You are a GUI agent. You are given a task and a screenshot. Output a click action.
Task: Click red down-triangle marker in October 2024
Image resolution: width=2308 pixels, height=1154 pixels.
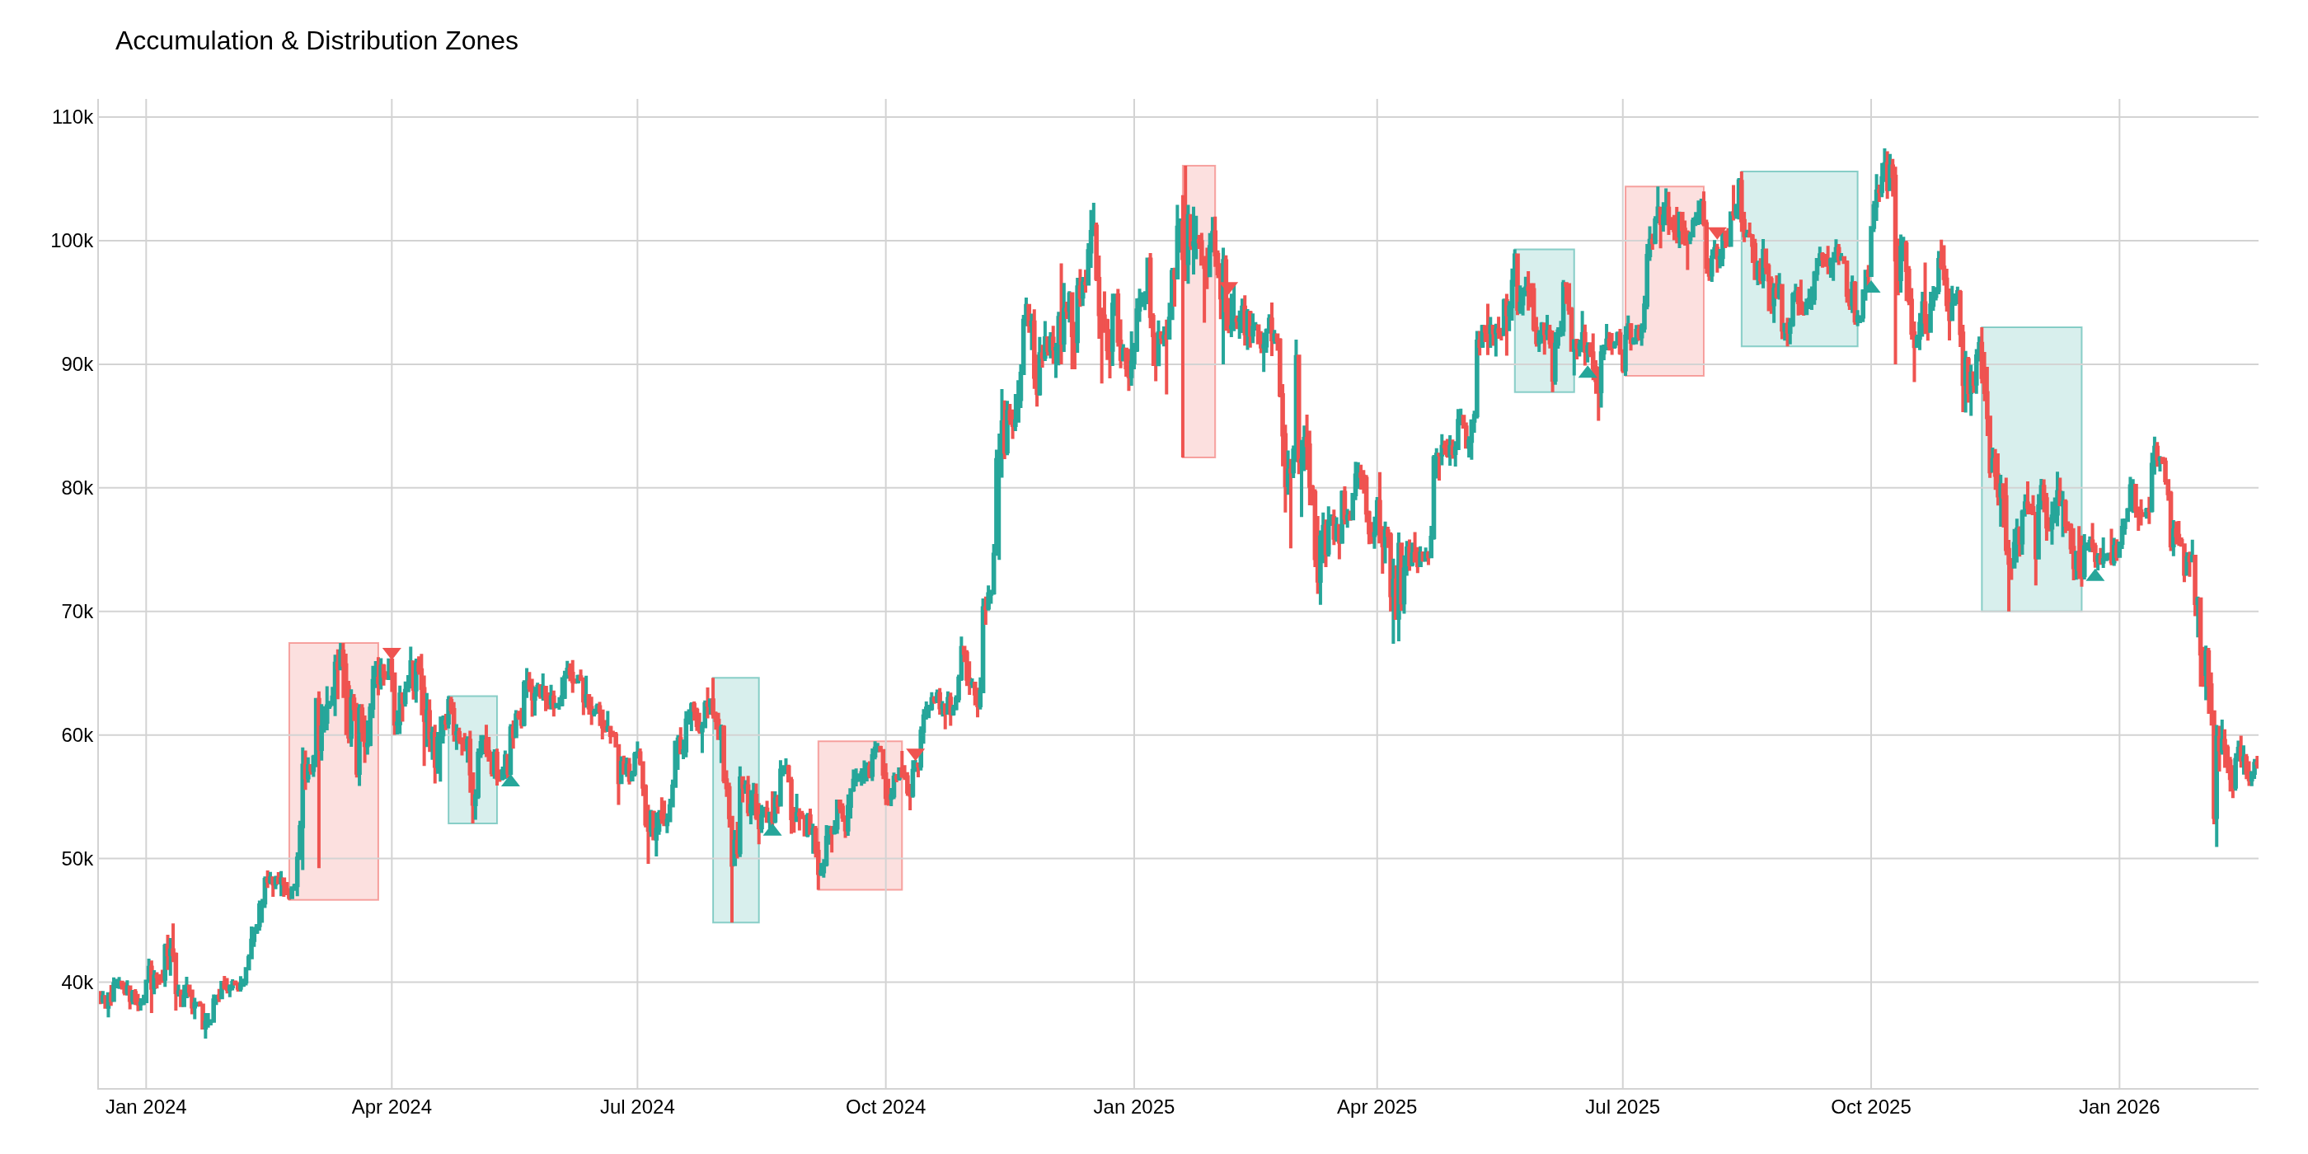pyautogui.click(x=915, y=754)
